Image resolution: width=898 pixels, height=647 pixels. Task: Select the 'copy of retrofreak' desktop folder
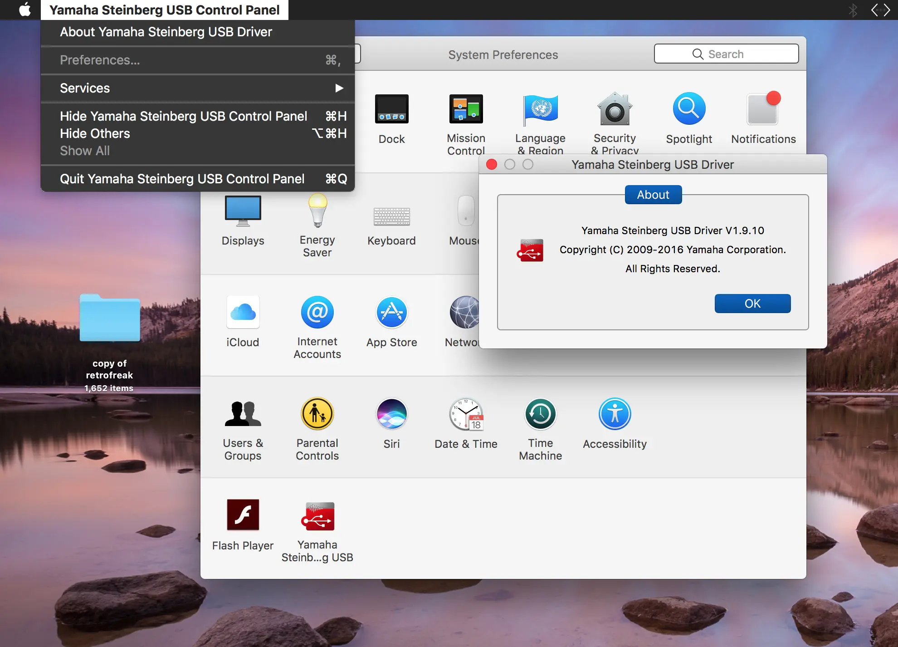pyautogui.click(x=110, y=318)
